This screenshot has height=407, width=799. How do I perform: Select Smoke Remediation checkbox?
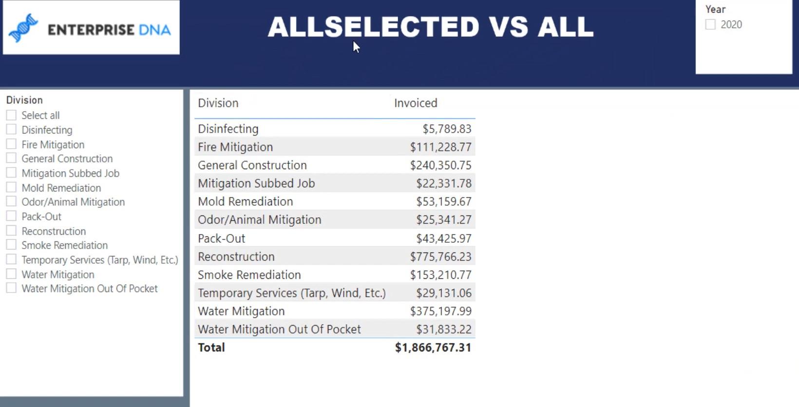11,245
